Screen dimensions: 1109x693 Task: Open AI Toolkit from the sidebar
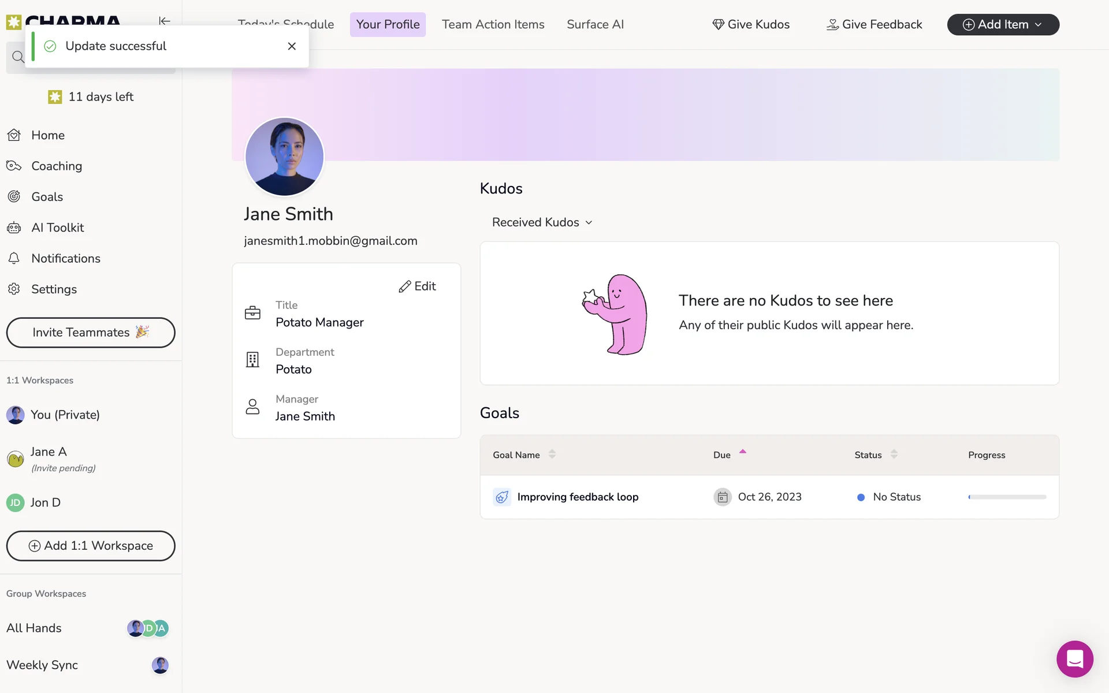pyautogui.click(x=57, y=228)
